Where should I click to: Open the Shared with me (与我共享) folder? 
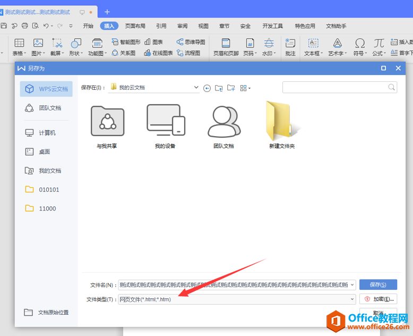107,127
